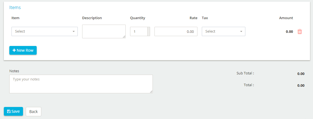Click the Total label

point(249,85)
